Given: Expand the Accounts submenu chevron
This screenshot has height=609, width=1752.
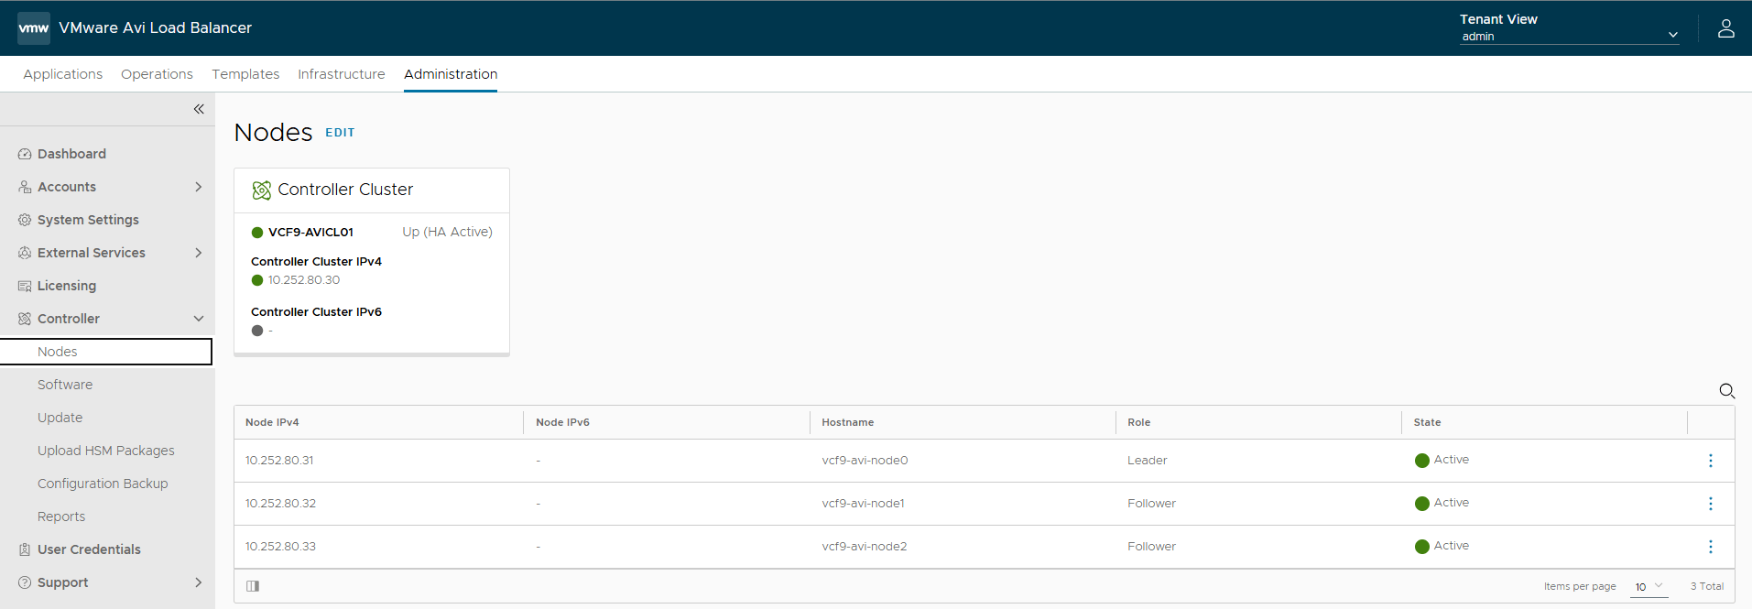Looking at the screenshot, I should point(198,187).
